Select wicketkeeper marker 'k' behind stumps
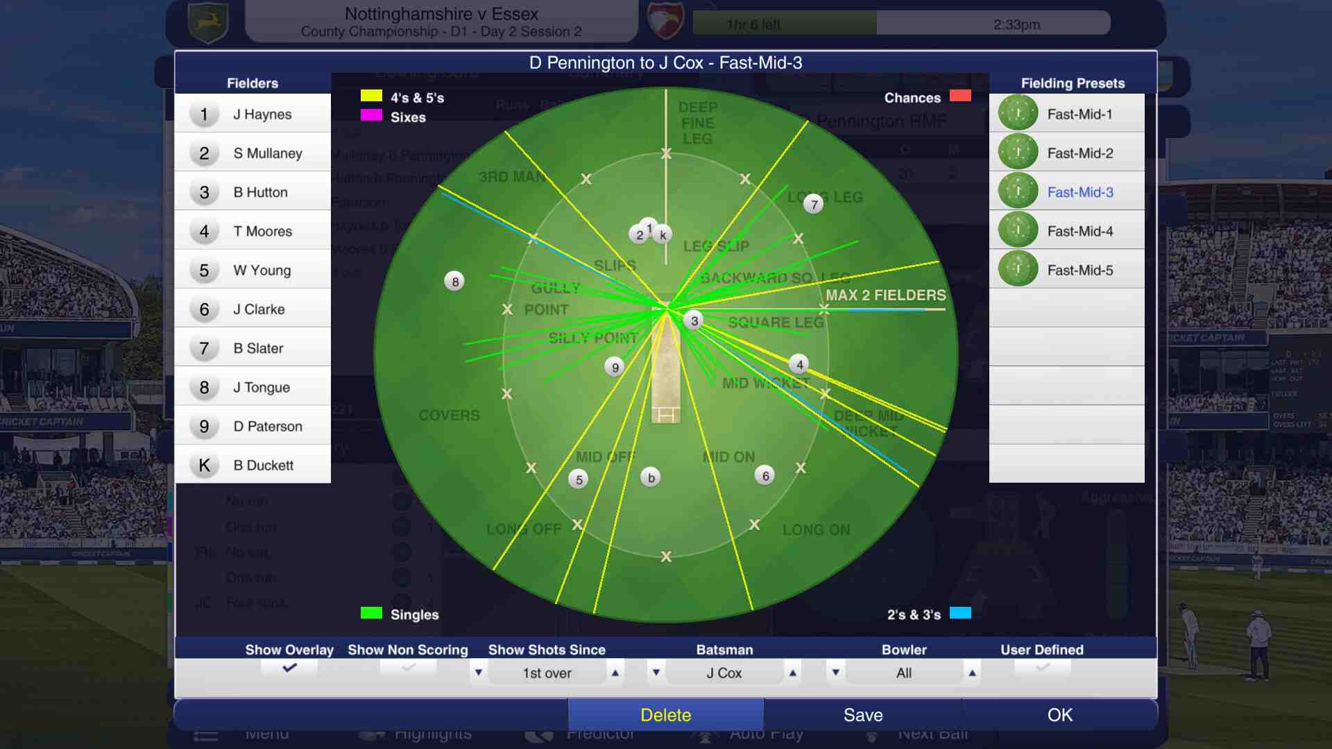Viewport: 1332px width, 749px height. click(x=663, y=234)
